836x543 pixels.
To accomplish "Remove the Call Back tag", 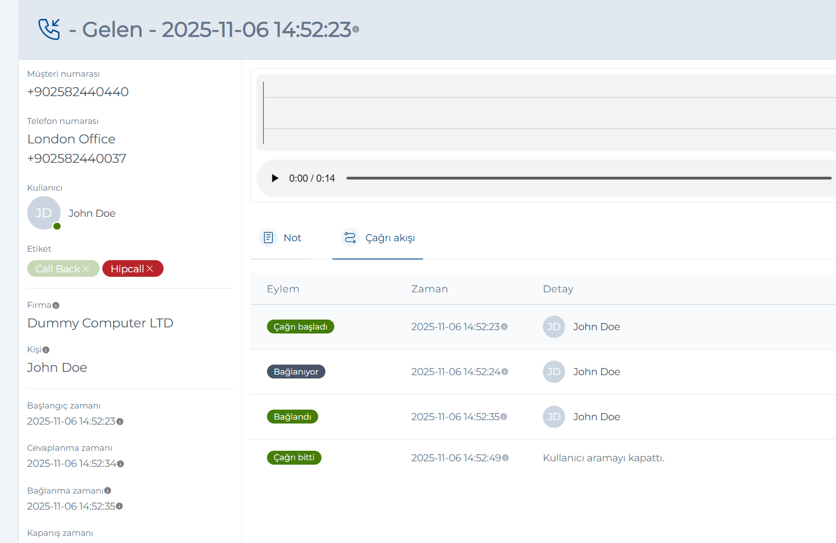I will pyautogui.click(x=86, y=269).
